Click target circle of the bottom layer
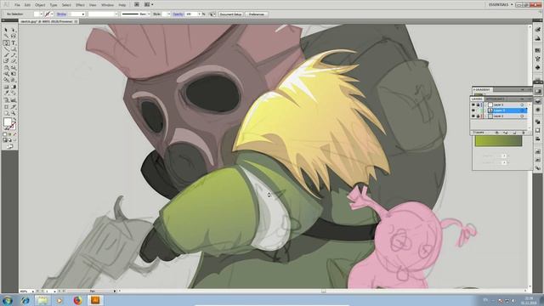This screenshot has height=306, width=544. pos(522,116)
